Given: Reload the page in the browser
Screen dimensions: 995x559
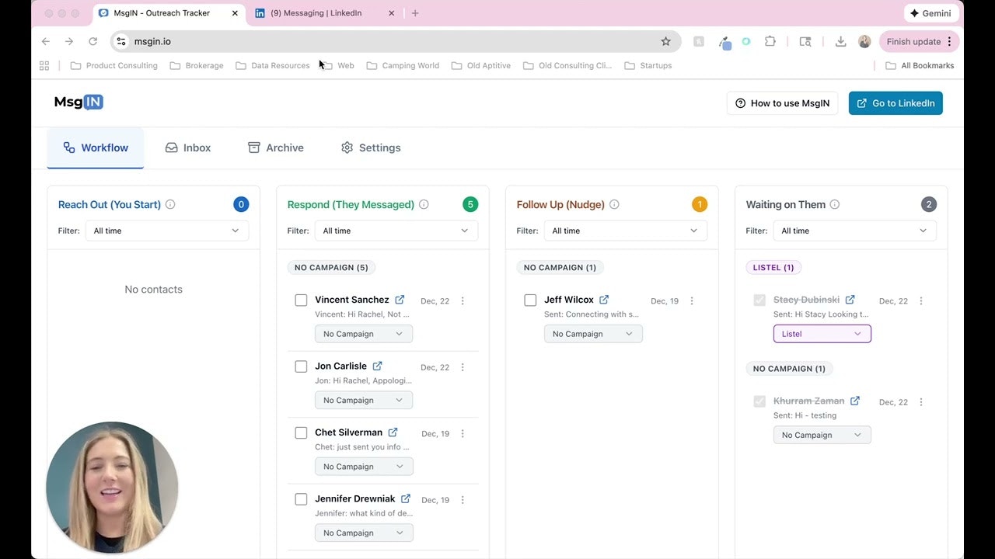Looking at the screenshot, I should pos(93,41).
